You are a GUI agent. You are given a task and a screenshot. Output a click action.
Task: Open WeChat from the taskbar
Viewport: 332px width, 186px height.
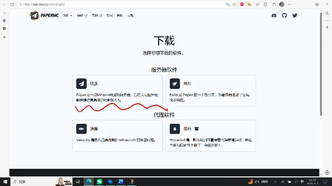[x=99, y=181]
